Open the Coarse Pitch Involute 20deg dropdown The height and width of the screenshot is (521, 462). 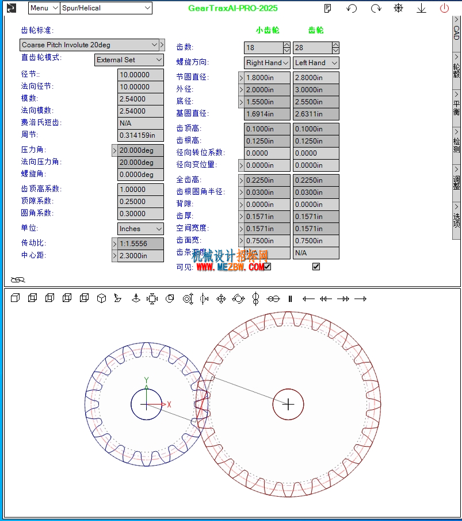[x=89, y=45]
